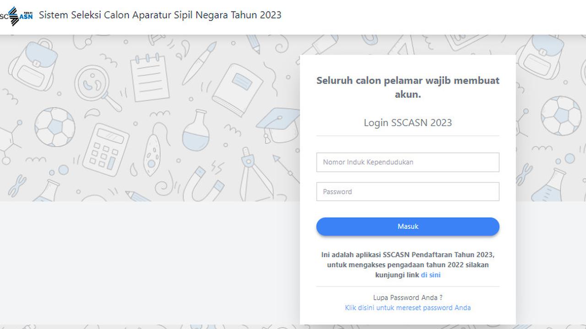This screenshot has width=586, height=329.
Task: Focus the Nomor Induk Kependudukan input field
Action: 408,162
